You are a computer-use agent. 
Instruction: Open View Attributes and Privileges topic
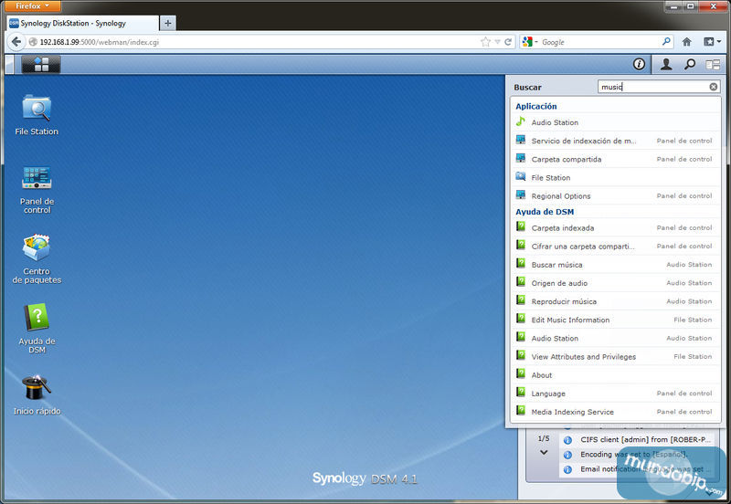(615, 357)
